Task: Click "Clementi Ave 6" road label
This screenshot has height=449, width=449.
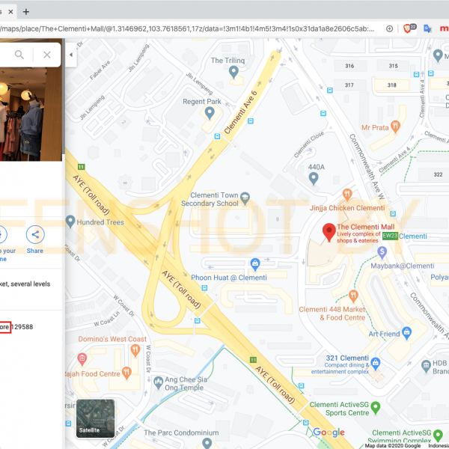Action: [240, 112]
